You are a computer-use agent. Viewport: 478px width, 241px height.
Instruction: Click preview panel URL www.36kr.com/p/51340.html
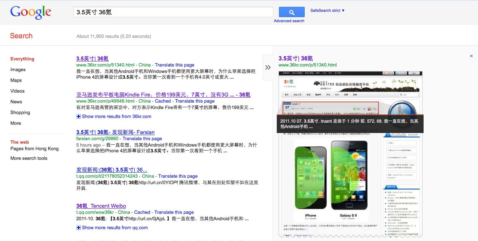[x=308, y=65]
